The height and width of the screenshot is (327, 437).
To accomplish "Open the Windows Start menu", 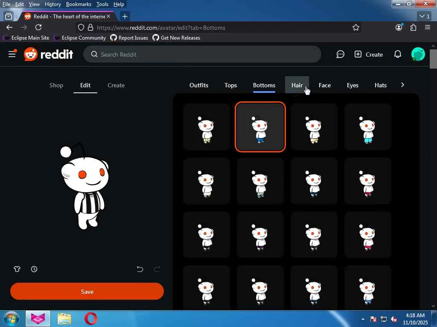I will tap(12, 318).
